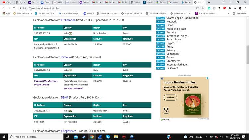Open a new browser tab
The height and width of the screenshot is (140, 249).
coord(209,2)
